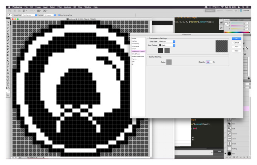Select the Elliptical Marquee tool
This screenshot has height=165, width=257.
coord(8,25)
